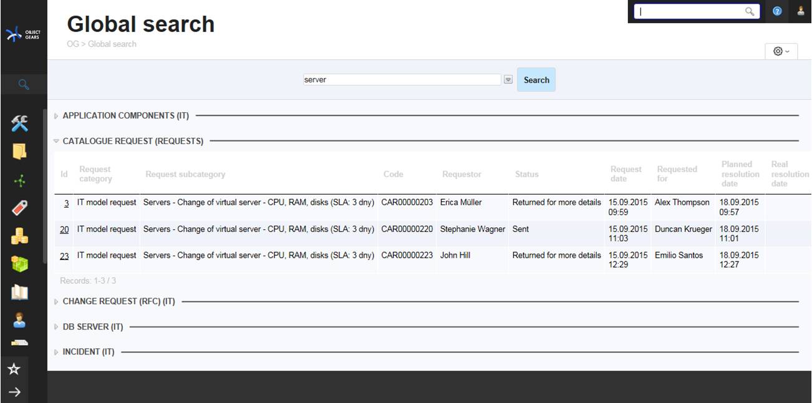Open the green network nodes sidebar icon
The image size is (812, 403).
coord(20,181)
